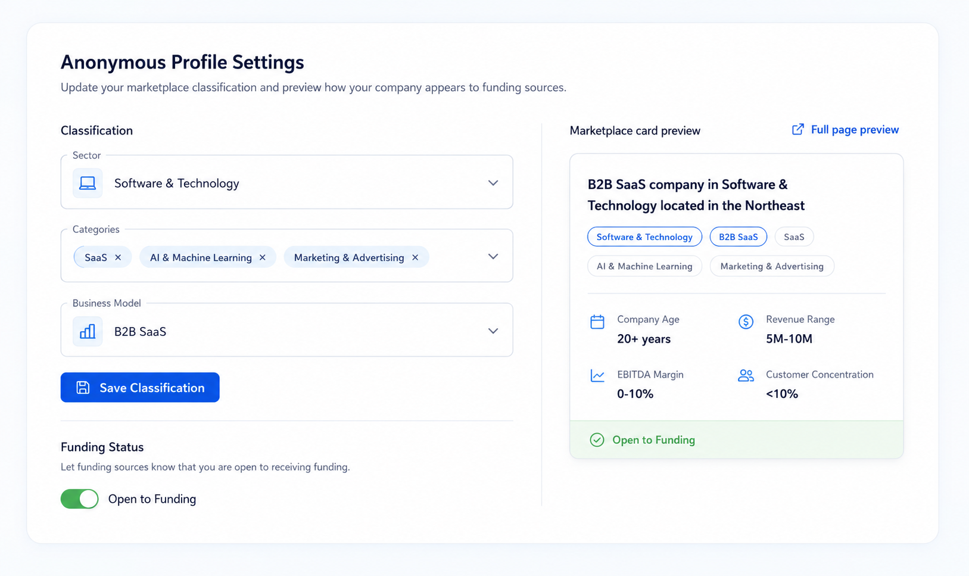Click the Funding Status heading

102,447
